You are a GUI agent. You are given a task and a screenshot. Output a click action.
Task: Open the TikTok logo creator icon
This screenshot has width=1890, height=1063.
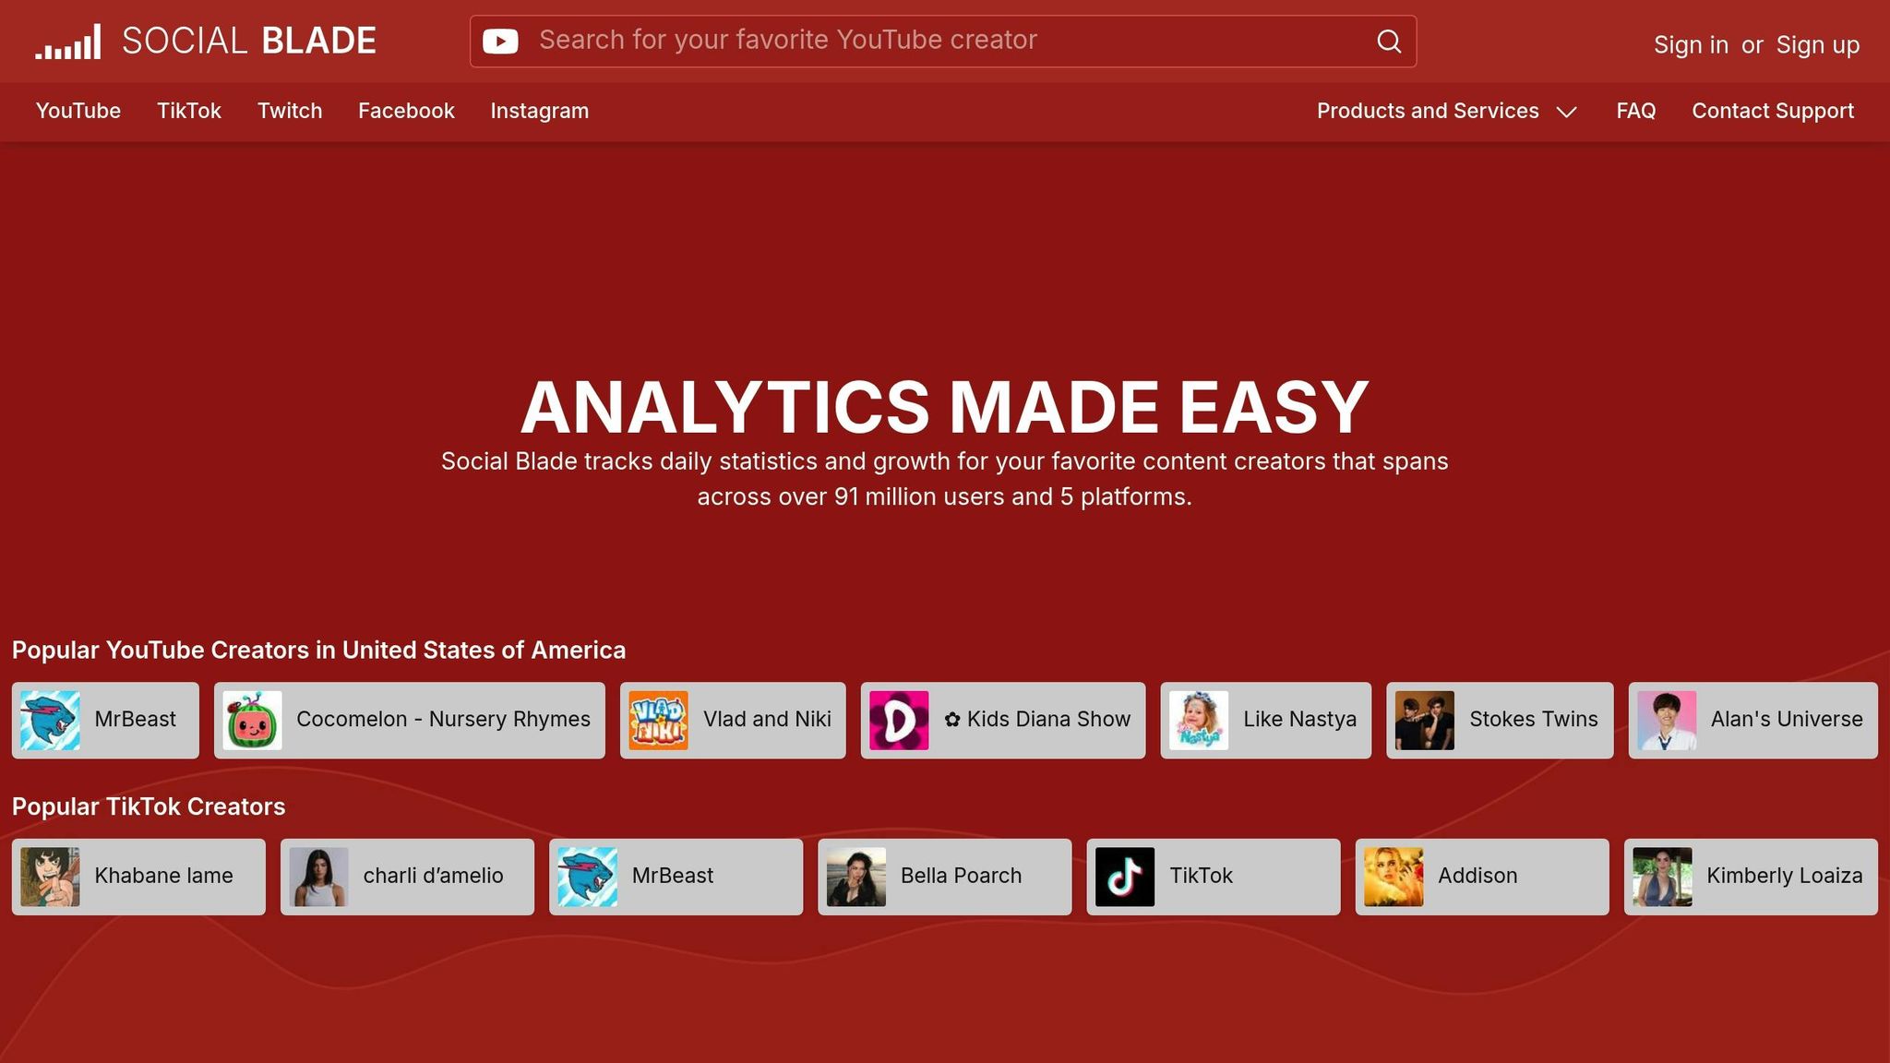point(1124,877)
